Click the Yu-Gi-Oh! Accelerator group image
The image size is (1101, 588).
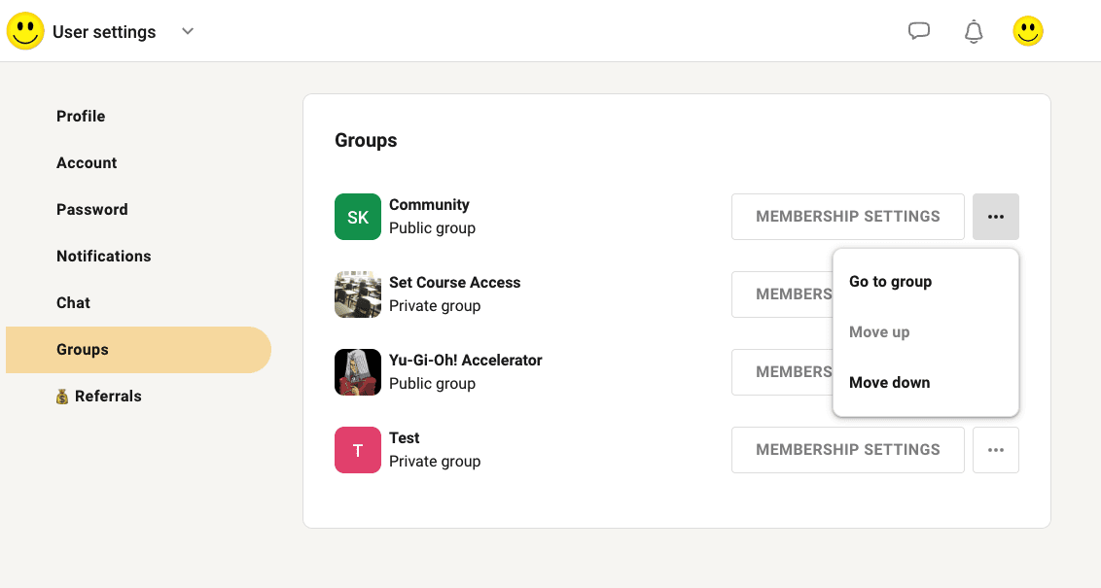(x=358, y=372)
